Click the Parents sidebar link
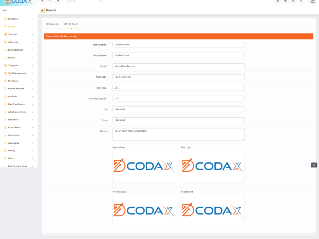Viewport: 319px width, 239px height. click(12, 58)
